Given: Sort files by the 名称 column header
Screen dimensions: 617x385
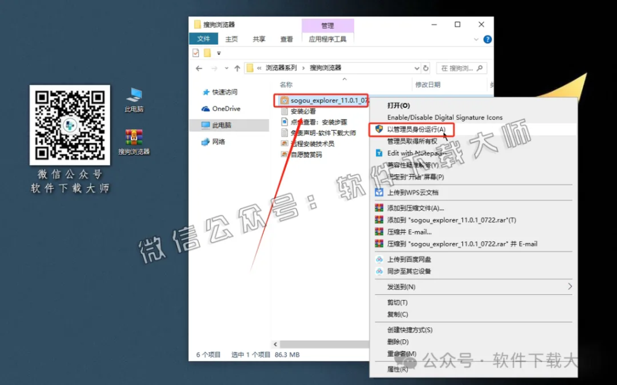Looking at the screenshot, I should tap(285, 84).
